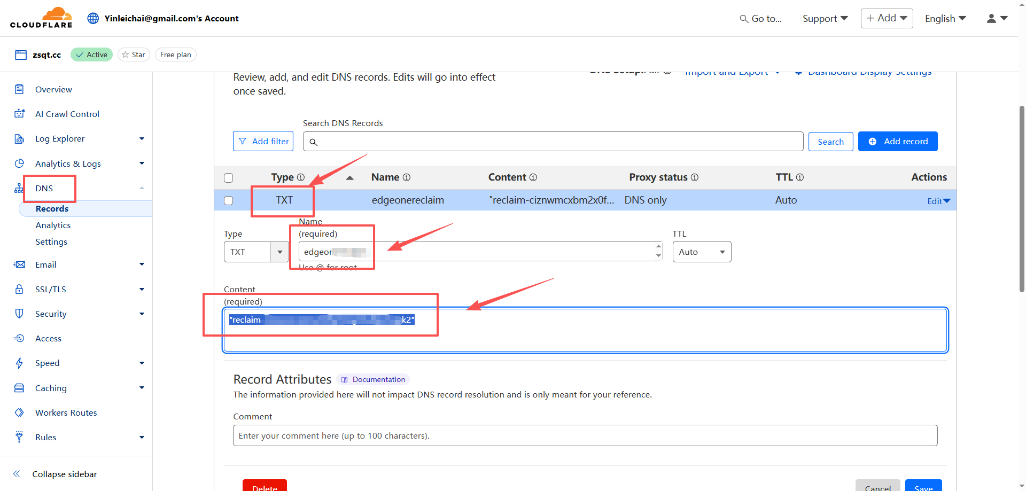Click the Go to search magnifier icon
The image size is (1026, 491).
coord(743,19)
